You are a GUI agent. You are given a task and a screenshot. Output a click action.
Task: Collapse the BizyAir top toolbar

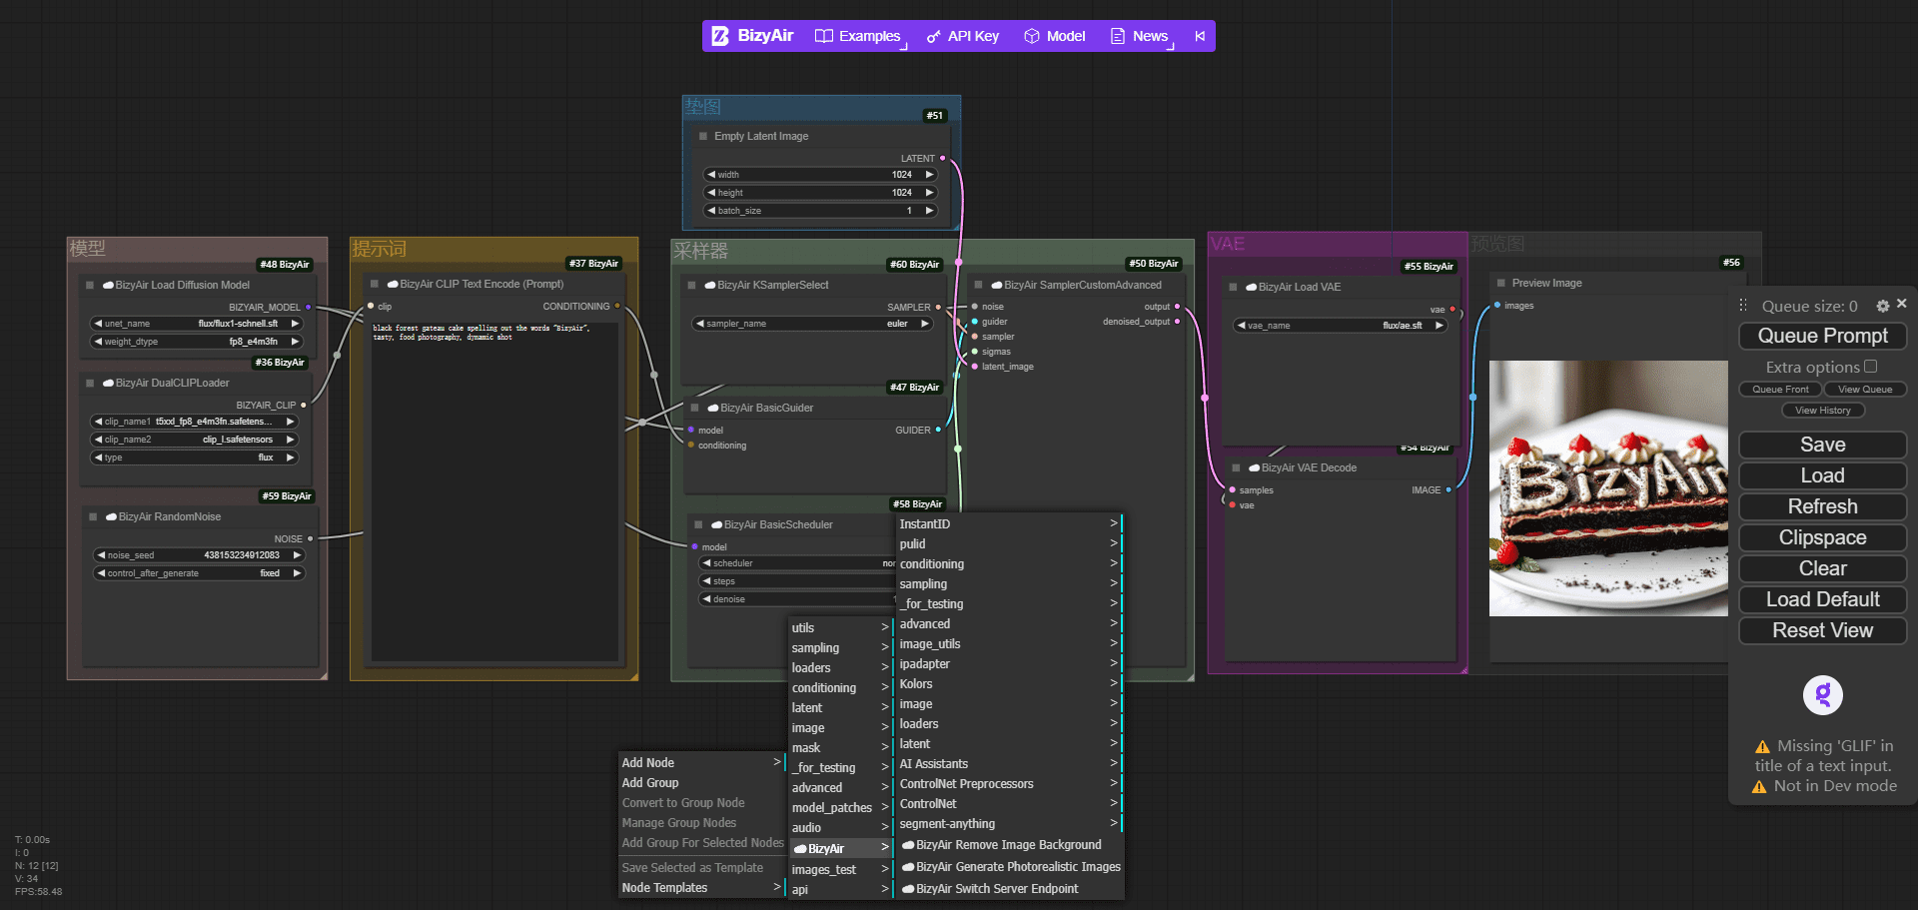pos(1200,36)
